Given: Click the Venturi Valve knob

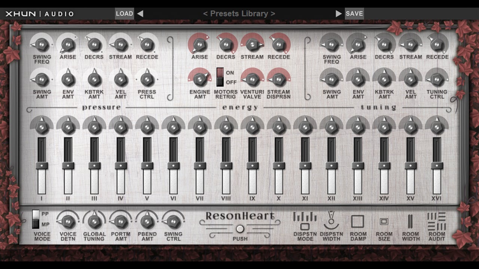Looking at the screenshot, I should (252, 79).
